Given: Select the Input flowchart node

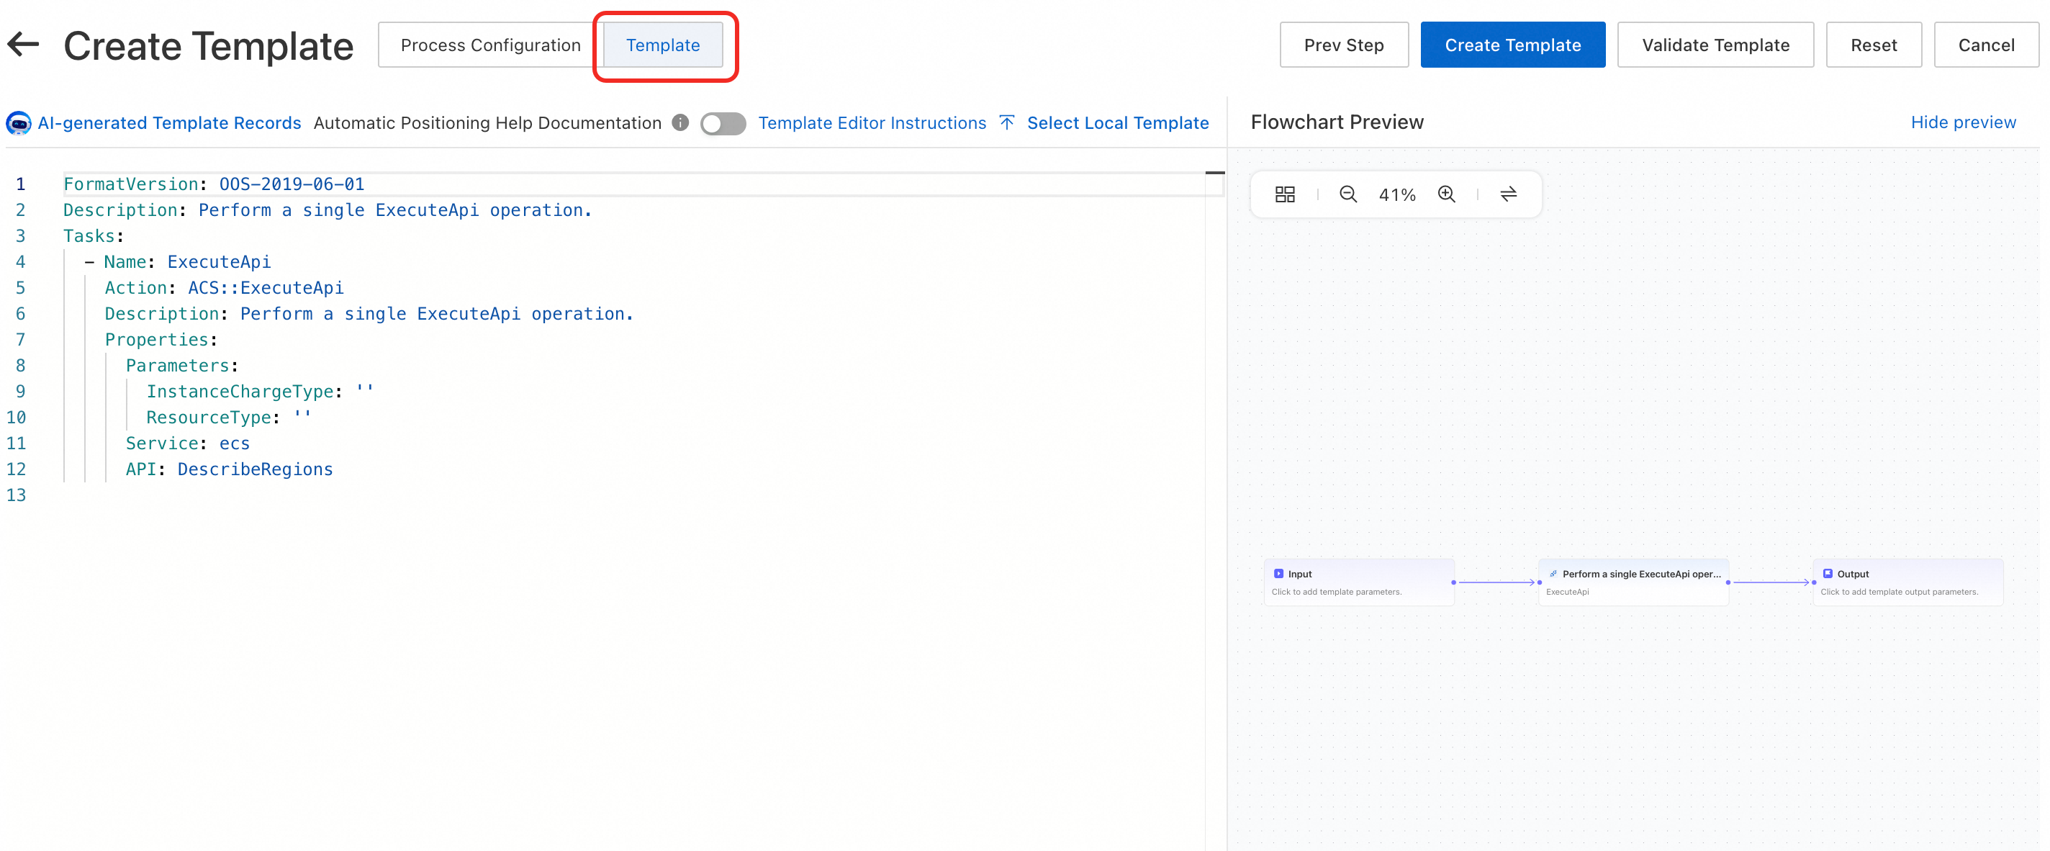Looking at the screenshot, I should [x=1358, y=582].
